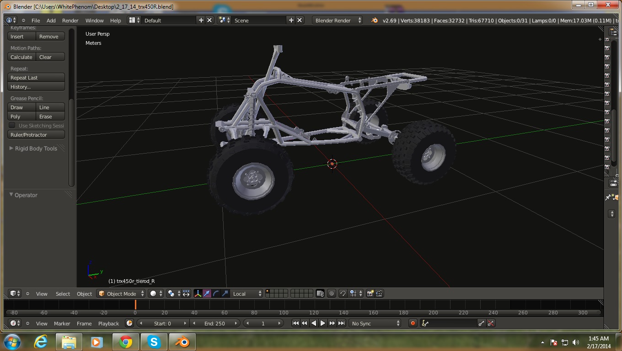This screenshot has height=351, width=622.
Task: Click the screen layout browse icon beside Default
Action: (x=134, y=20)
